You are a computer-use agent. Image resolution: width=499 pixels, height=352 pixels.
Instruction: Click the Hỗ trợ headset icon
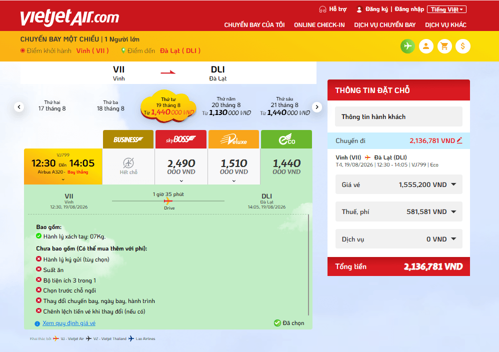pyautogui.click(x=322, y=9)
